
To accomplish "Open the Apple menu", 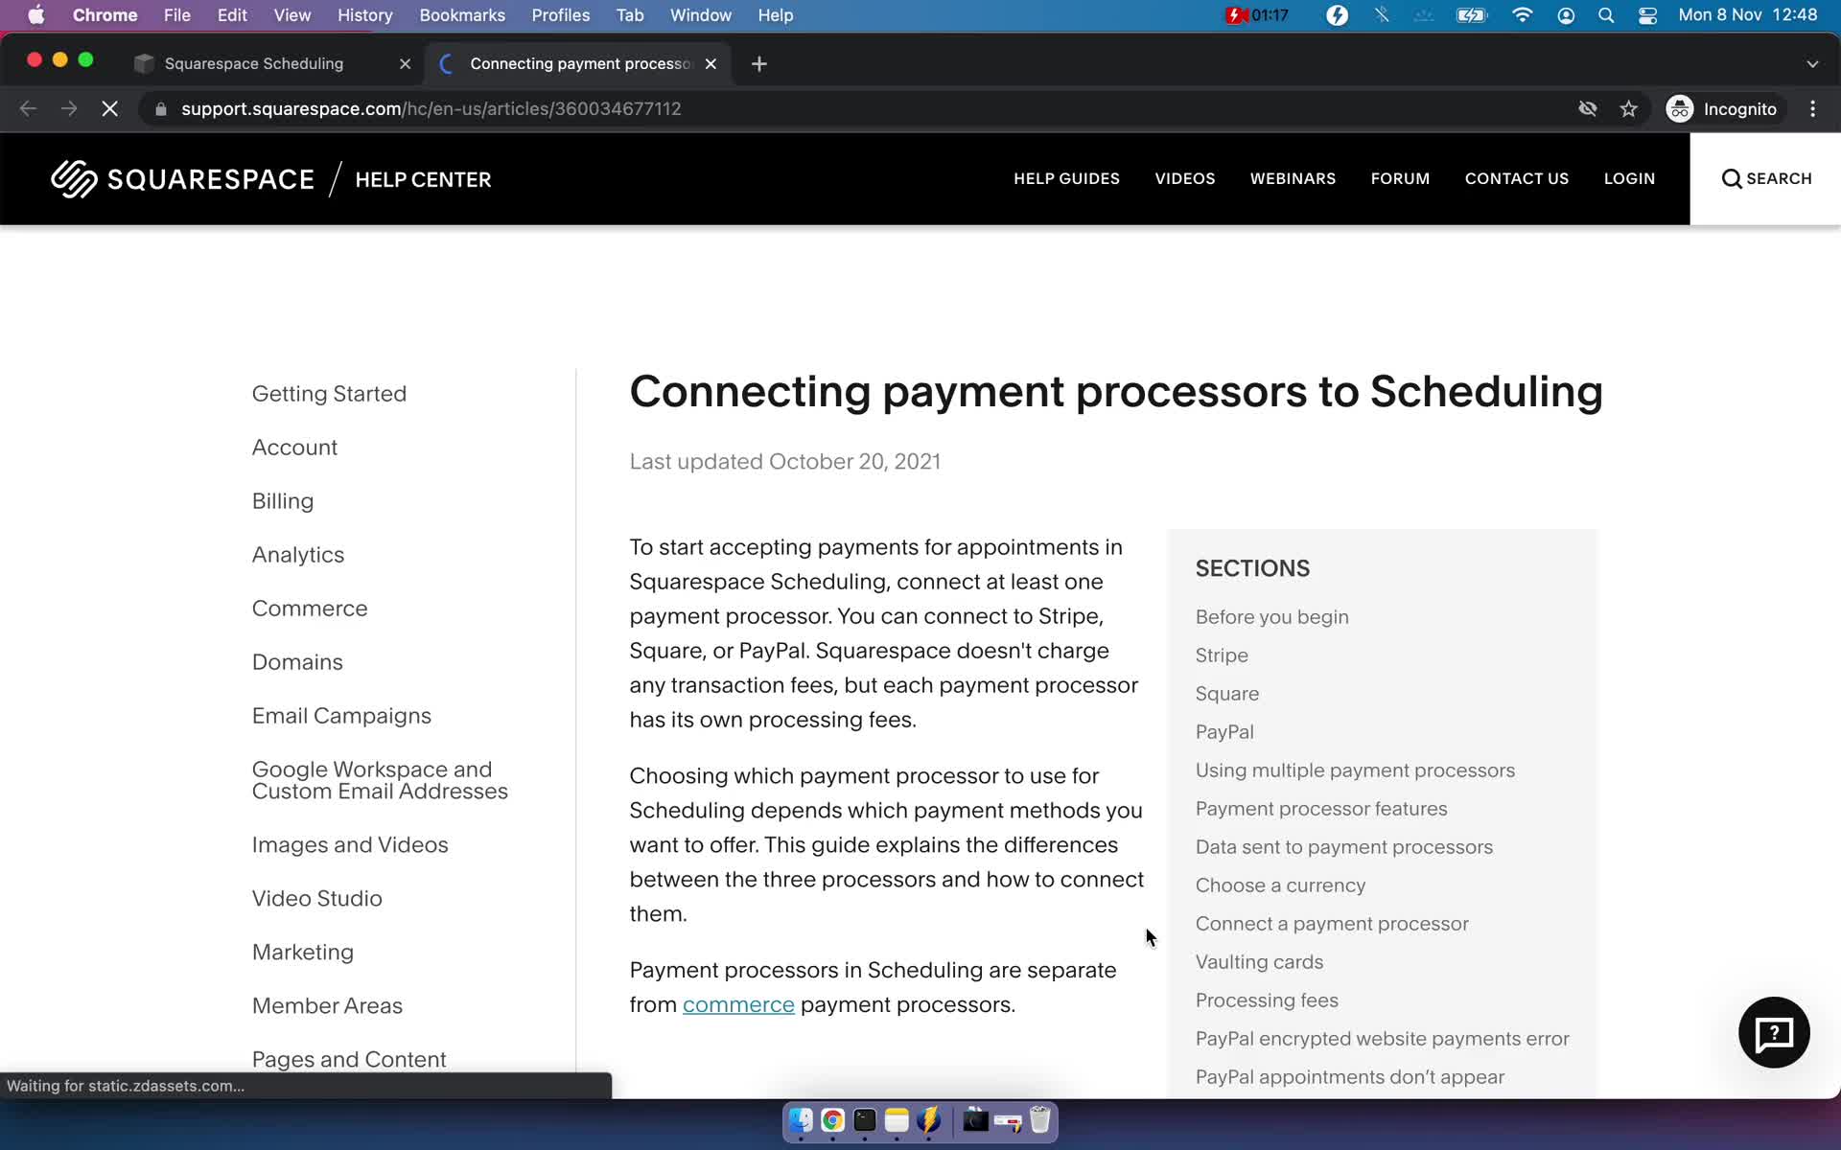I will coord(35,15).
